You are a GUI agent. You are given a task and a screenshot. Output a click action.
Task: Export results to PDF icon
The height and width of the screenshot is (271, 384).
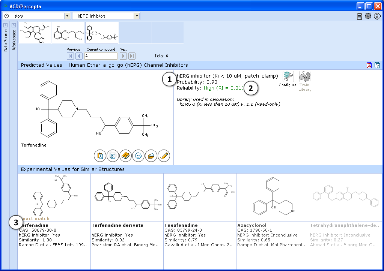click(x=369, y=65)
